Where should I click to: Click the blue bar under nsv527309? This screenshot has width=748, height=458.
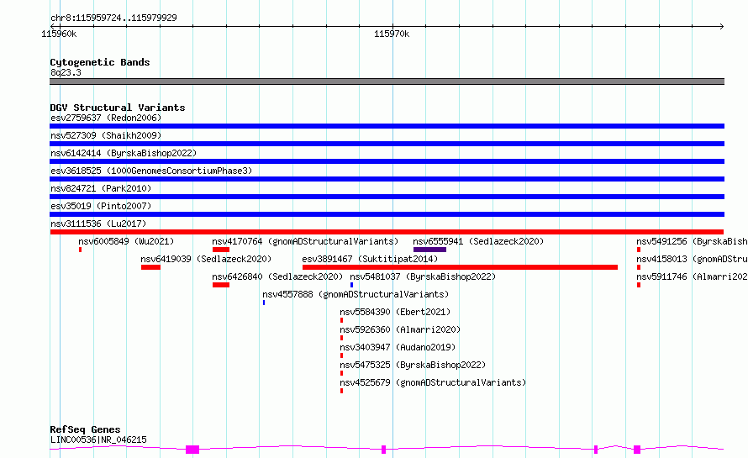coord(387,144)
